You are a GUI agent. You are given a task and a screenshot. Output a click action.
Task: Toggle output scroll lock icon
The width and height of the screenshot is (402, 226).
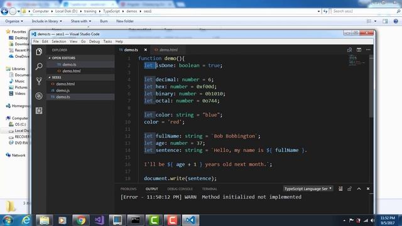[349, 189]
